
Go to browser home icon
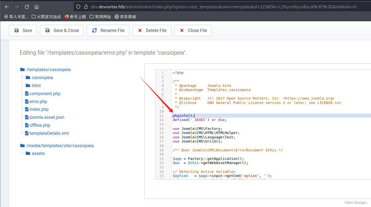pyautogui.click(x=37, y=7)
